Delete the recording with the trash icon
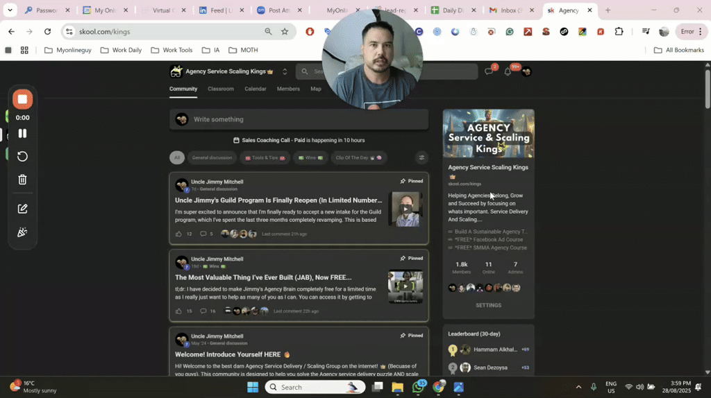This screenshot has height=398, width=711. click(22, 180)
